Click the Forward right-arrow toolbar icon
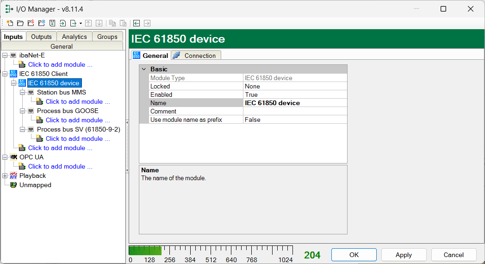 [147, 23]
